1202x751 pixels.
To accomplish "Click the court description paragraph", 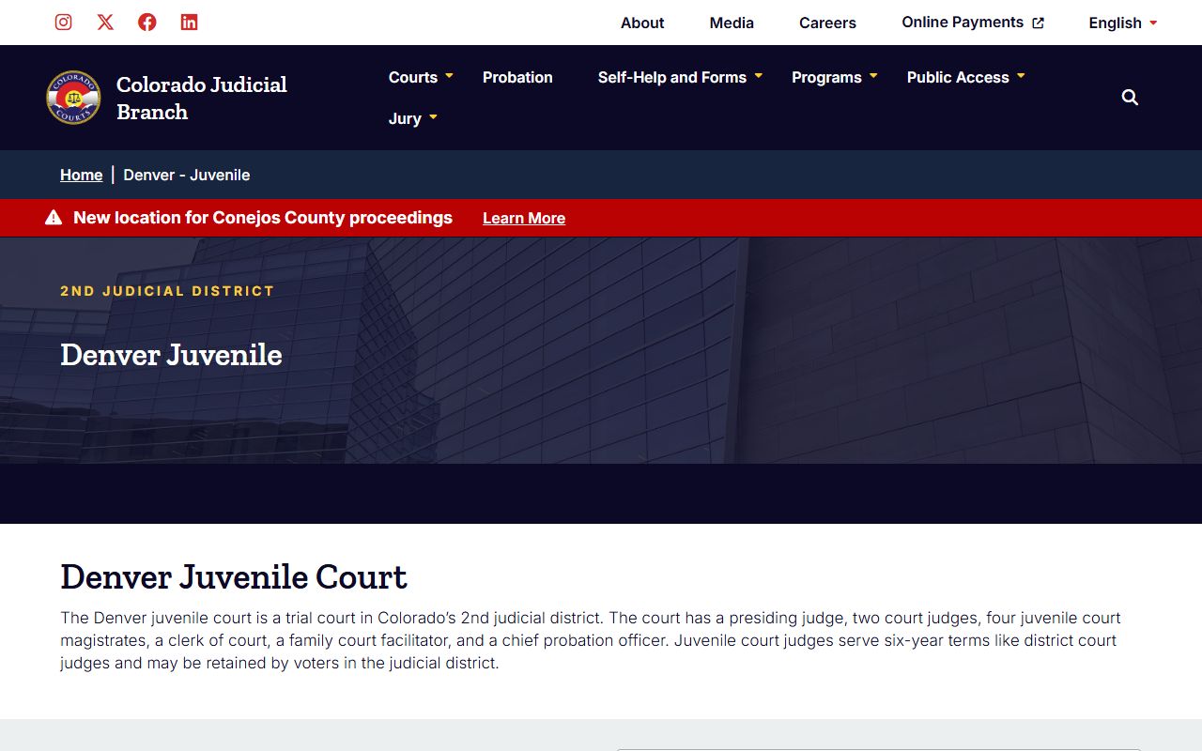I will point(591,640).
